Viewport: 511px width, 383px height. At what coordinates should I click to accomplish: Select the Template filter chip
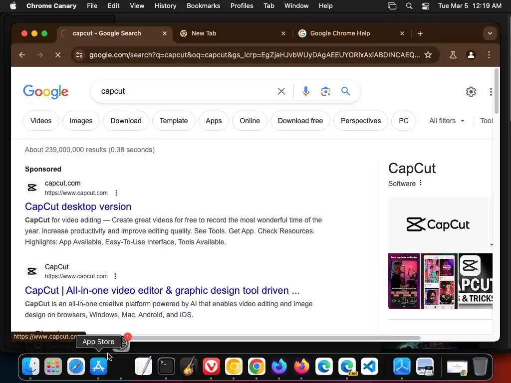(174, 121)
